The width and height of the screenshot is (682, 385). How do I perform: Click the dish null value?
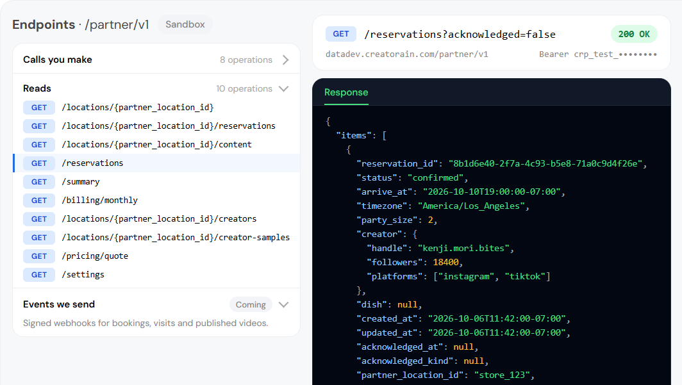tap(407, 305)
